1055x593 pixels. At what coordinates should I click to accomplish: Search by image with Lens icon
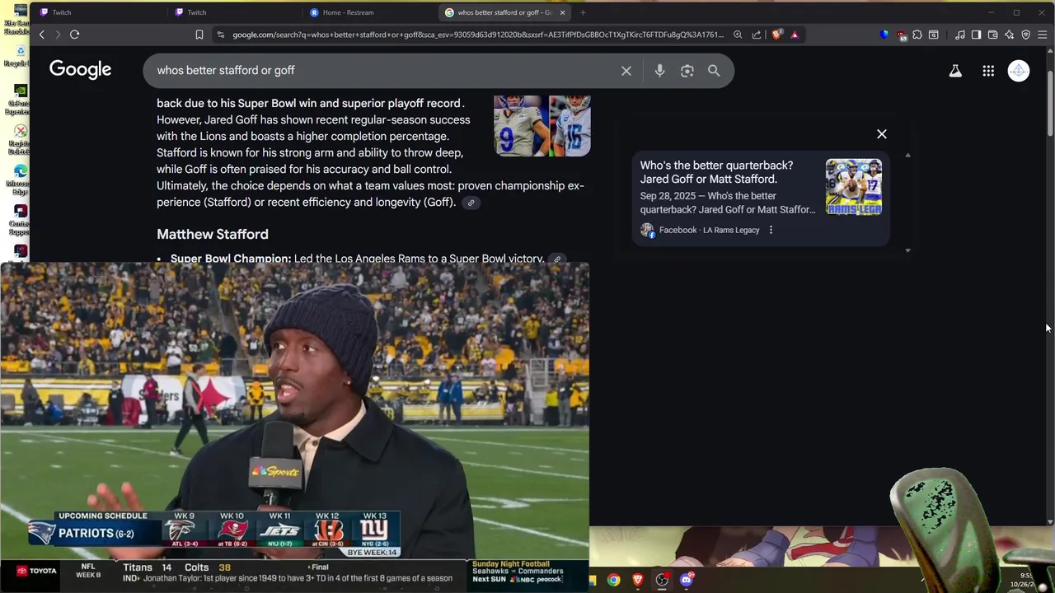tap(687, 71)
